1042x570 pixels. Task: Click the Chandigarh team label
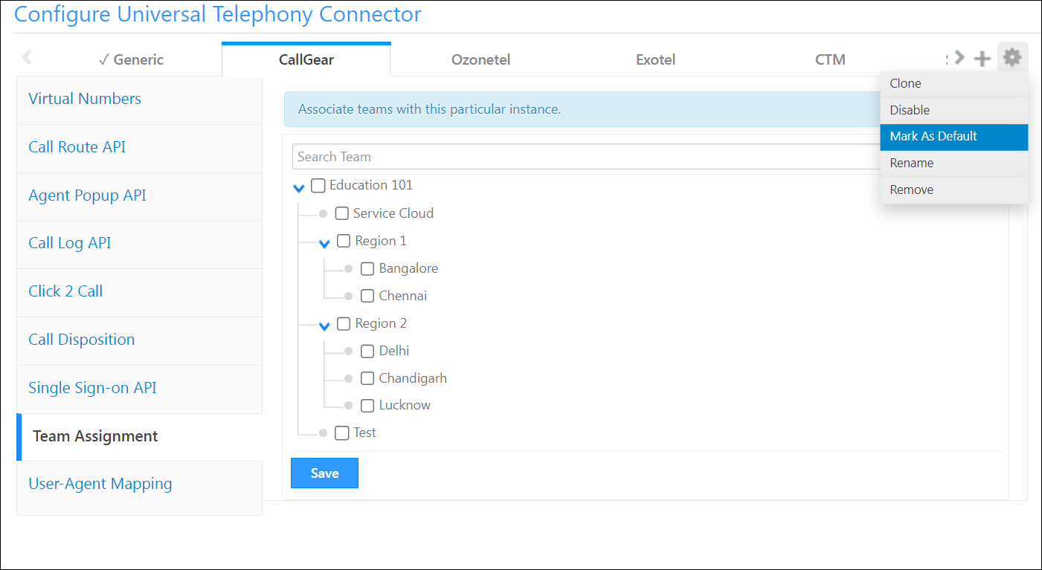[413, 378]
